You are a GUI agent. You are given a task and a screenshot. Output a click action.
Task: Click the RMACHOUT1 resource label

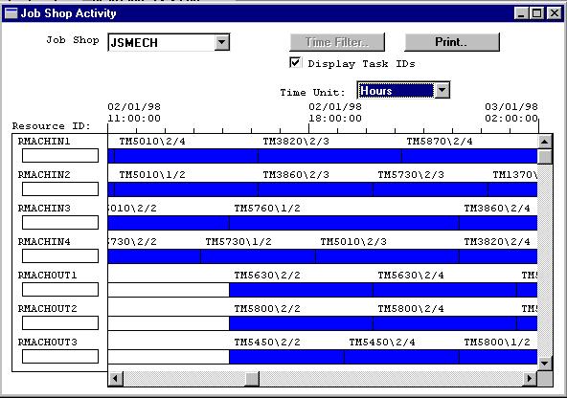pos(47,276)
